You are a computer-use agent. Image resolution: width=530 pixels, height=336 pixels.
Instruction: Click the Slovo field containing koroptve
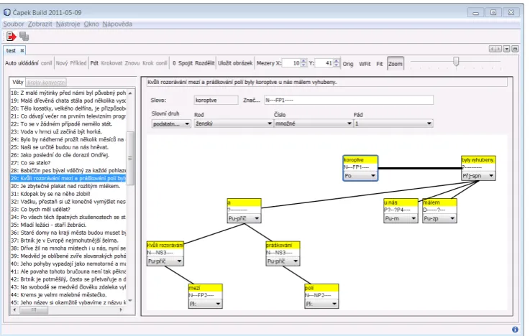[x=216, y=101]
